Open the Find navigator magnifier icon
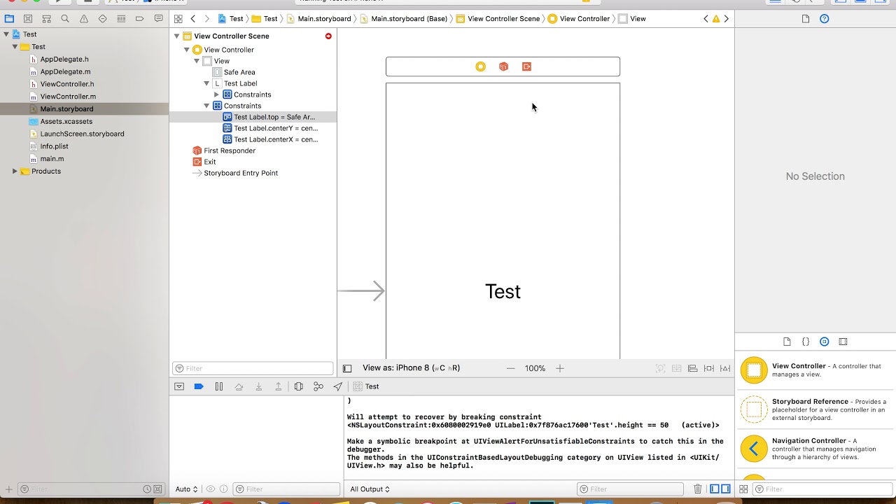The width and height of the screenshot is (896, 504). click(65, 19)
